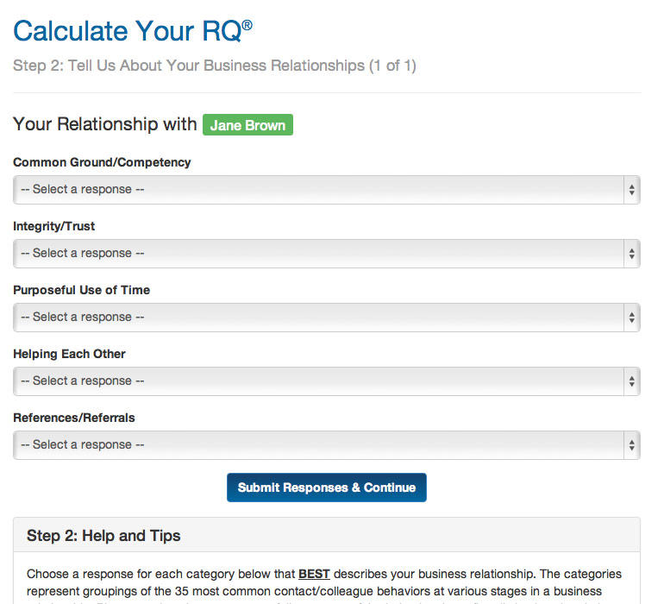
Task: Click the Common Ground/Competency field label
Action: 102,162
